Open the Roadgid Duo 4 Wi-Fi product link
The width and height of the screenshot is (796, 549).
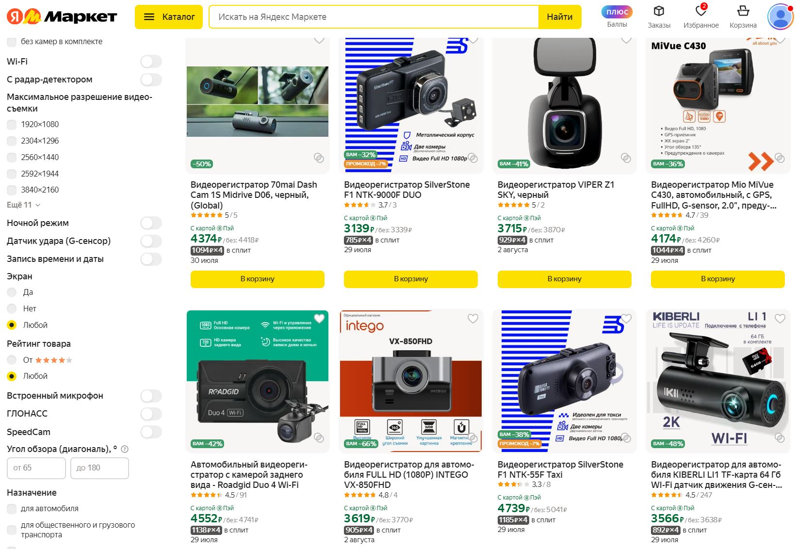click(249, 475)
